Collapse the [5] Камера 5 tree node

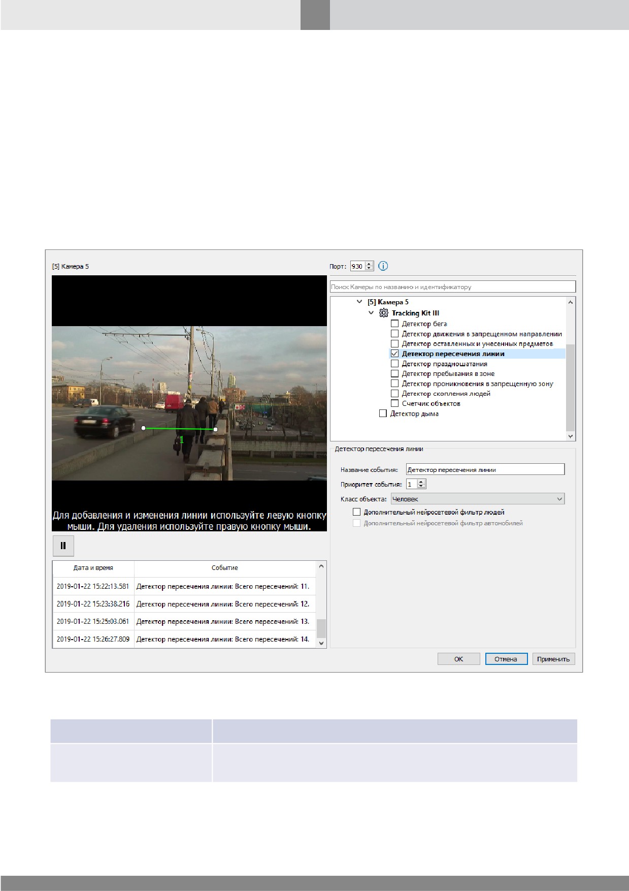[360, 302]
